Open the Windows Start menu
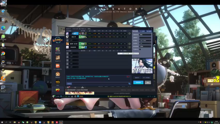Image resolution: width=220 pixels, height=124 pixels. [2, 122]
